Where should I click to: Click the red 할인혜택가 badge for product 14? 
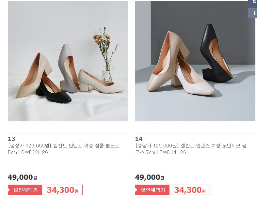tap(152, 190)
